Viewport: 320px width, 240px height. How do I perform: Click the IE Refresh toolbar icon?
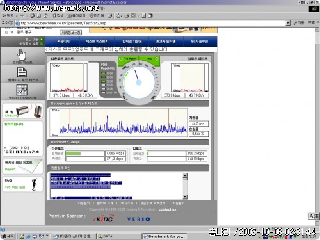click(39, 16)
